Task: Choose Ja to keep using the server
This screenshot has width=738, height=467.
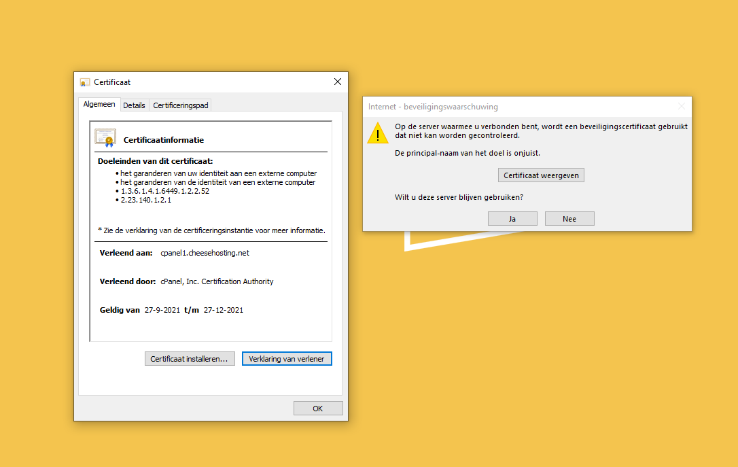Action: tap(512, 218)
